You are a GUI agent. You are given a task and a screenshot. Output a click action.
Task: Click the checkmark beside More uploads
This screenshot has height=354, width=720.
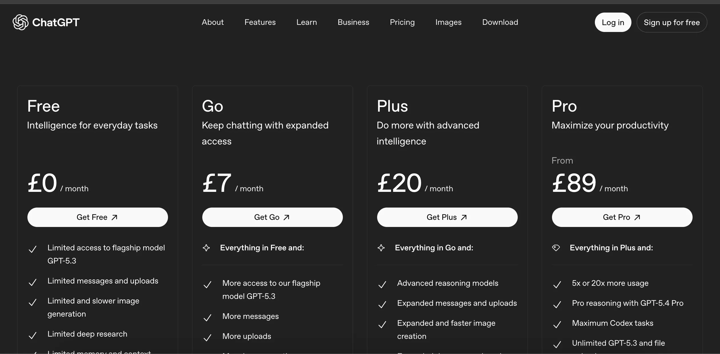[x=208, y=338]
